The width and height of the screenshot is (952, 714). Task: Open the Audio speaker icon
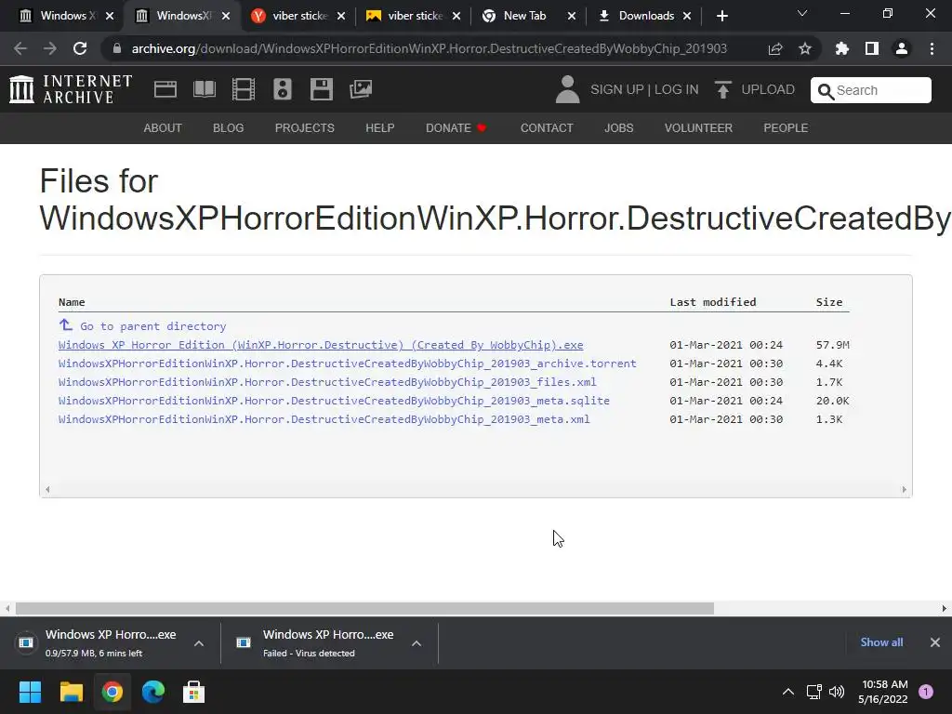coord(283,89)
